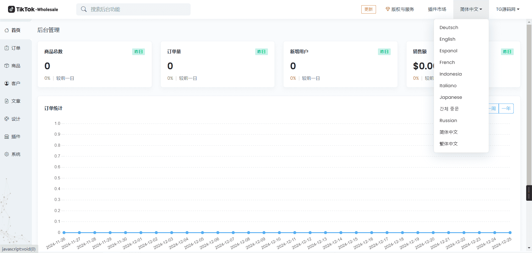Click the 更新 update button

[x=368, y=9]
